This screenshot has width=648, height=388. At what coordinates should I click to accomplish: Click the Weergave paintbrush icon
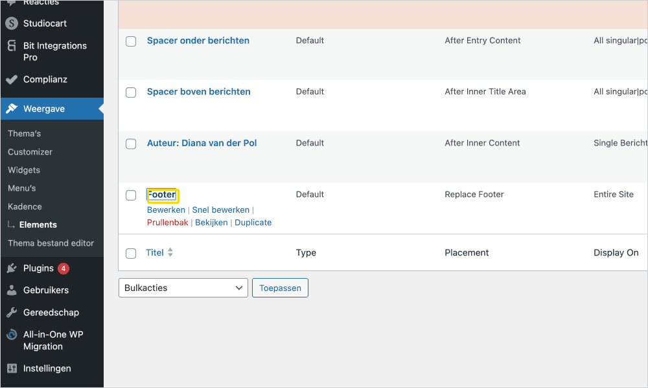pos(12,109)
